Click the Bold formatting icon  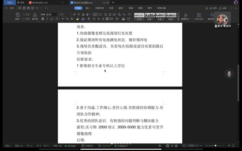click(x=43, y=19)
